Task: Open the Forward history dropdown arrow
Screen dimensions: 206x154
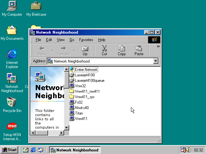Action: click(x=74, y=51)
